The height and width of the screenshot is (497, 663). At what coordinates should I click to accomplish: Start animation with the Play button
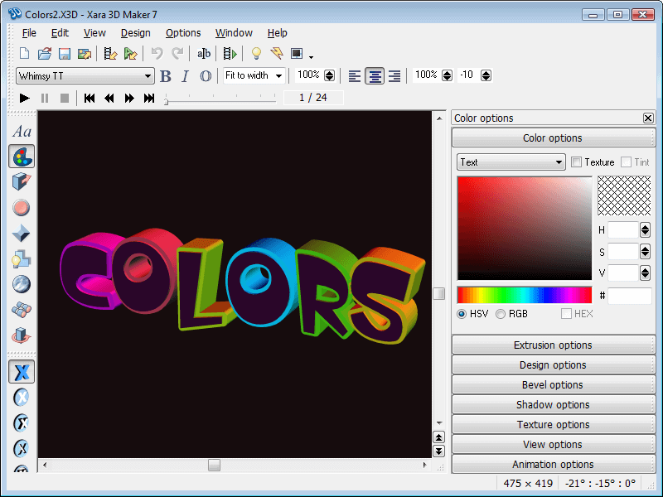point(25,98)
